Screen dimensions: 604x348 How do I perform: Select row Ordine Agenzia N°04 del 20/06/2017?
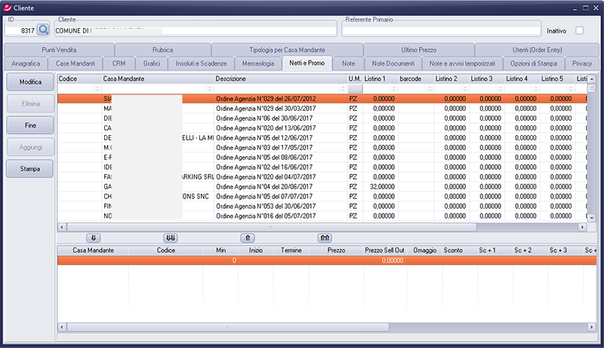(252, 186)
